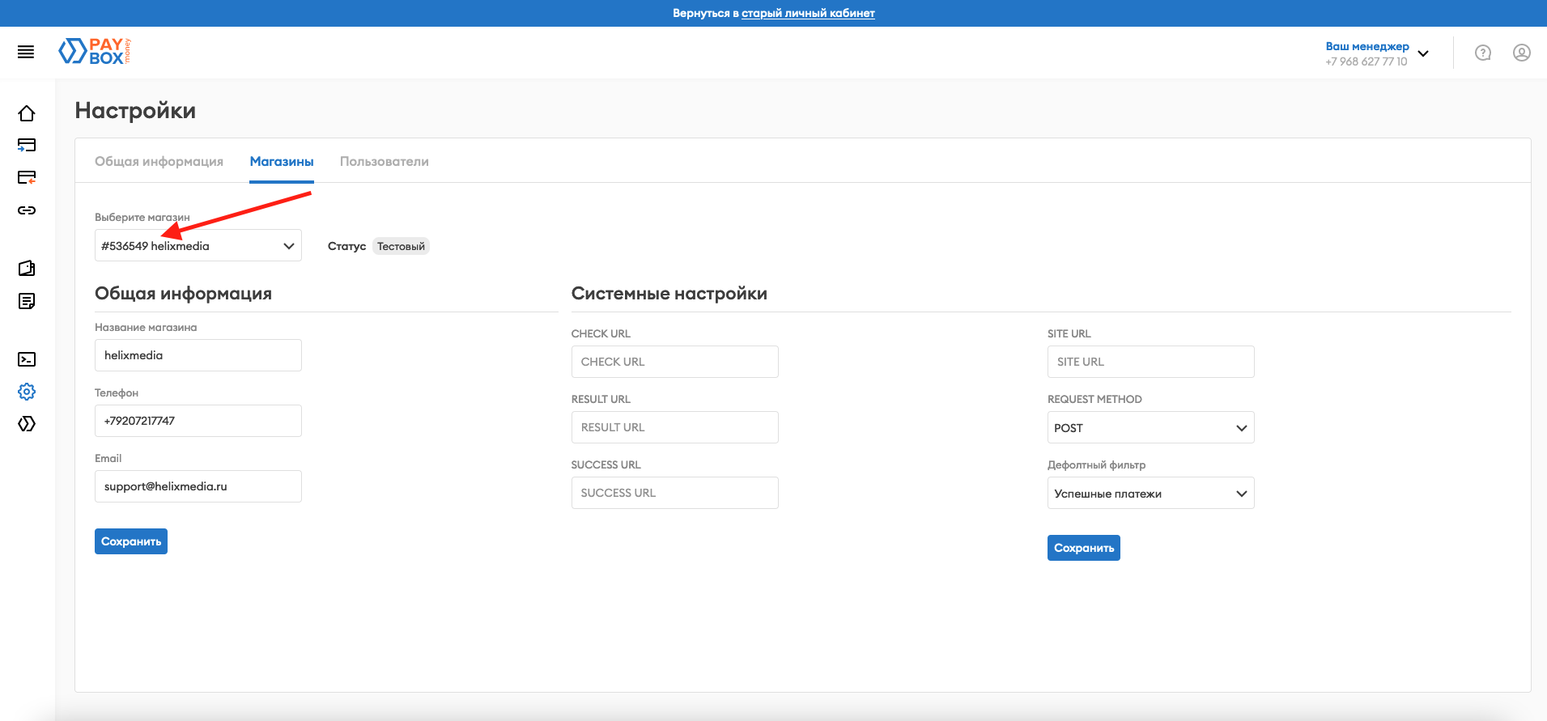
Task: Click the PayBox emblem at sidebar bottom
Action: click(x=27, y=424)
